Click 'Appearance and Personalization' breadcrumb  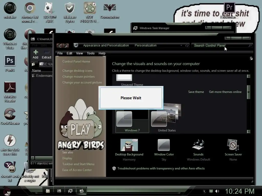(x=106, y=45)
